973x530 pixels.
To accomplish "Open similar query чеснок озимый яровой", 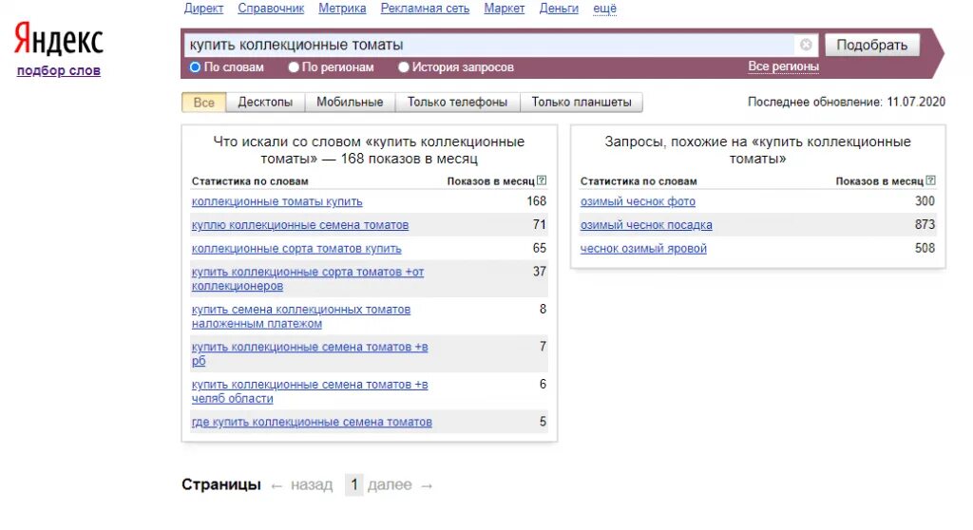I will pos(643,249).
